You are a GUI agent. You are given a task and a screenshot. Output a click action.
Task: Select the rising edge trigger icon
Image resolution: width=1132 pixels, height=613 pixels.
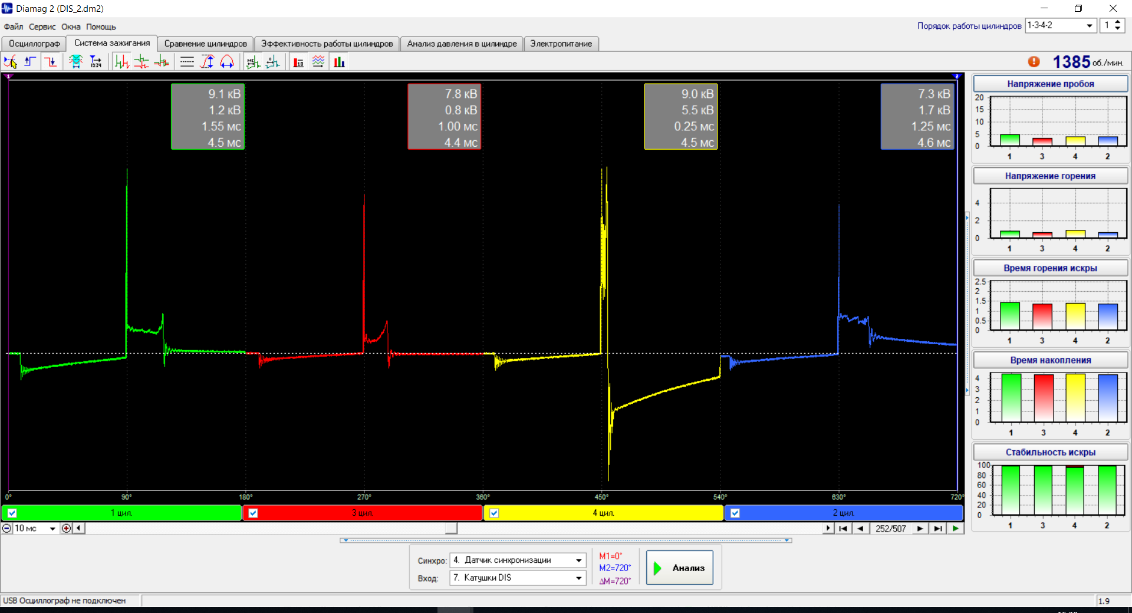tap(30, 62)
